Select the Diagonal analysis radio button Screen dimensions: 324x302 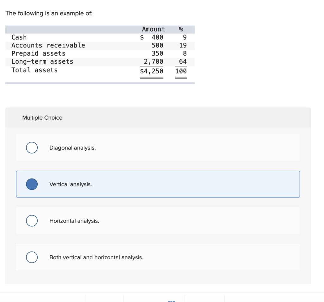click(x=32, y=148)
